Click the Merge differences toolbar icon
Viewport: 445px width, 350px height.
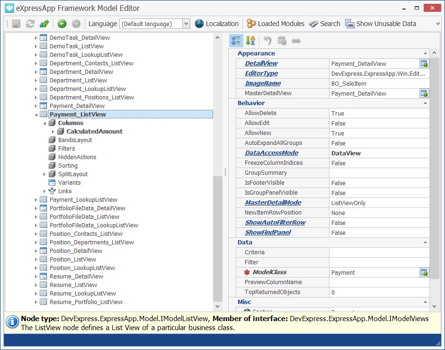point(44,24)
